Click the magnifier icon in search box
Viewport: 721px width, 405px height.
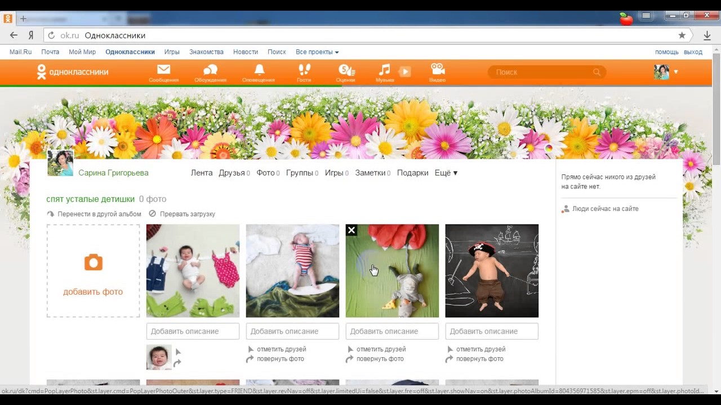tap(597, 72)
